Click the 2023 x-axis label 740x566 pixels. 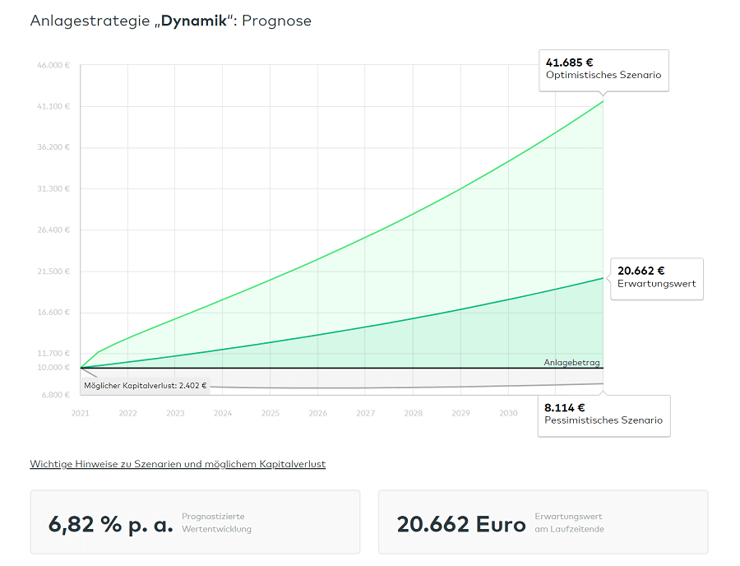[175, 413]
